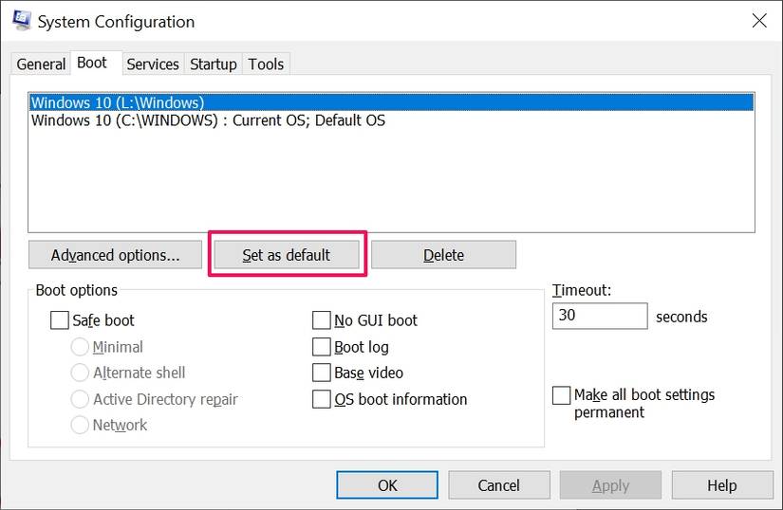Enable the Boot log checkbox
The height and width of the screenshot is (510, 783).
[322, 347]
